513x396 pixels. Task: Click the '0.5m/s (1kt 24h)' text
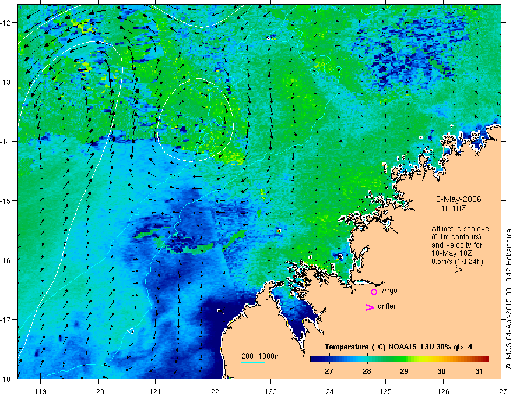pyautogui.click(x=457, y=261)
